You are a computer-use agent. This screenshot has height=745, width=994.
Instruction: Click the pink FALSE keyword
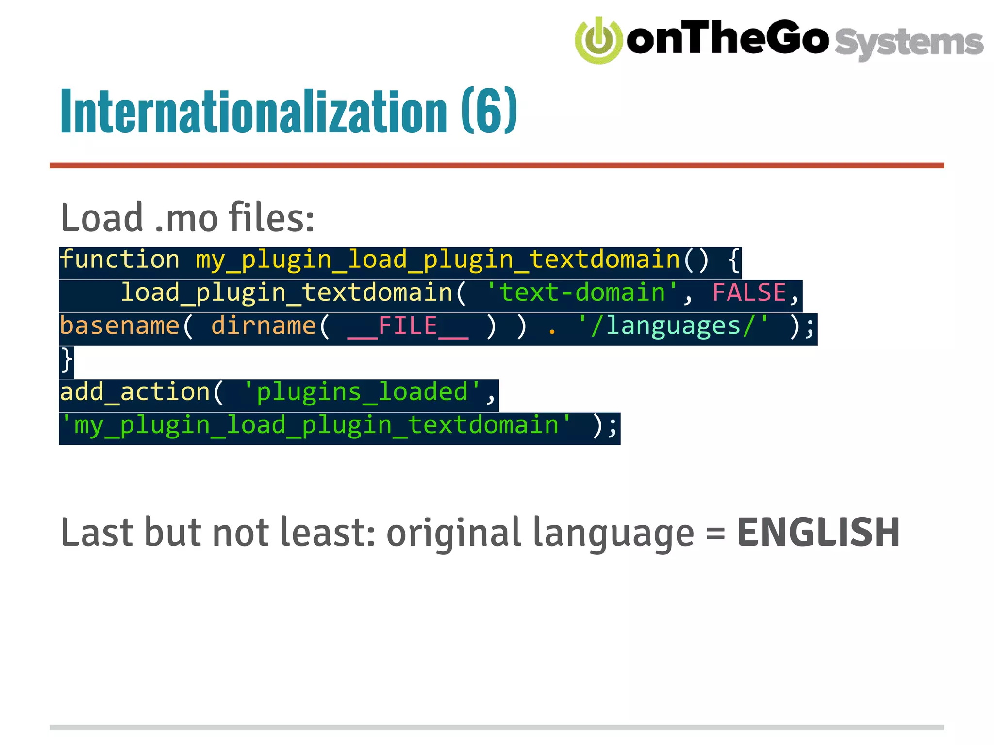tap(749, 293)
